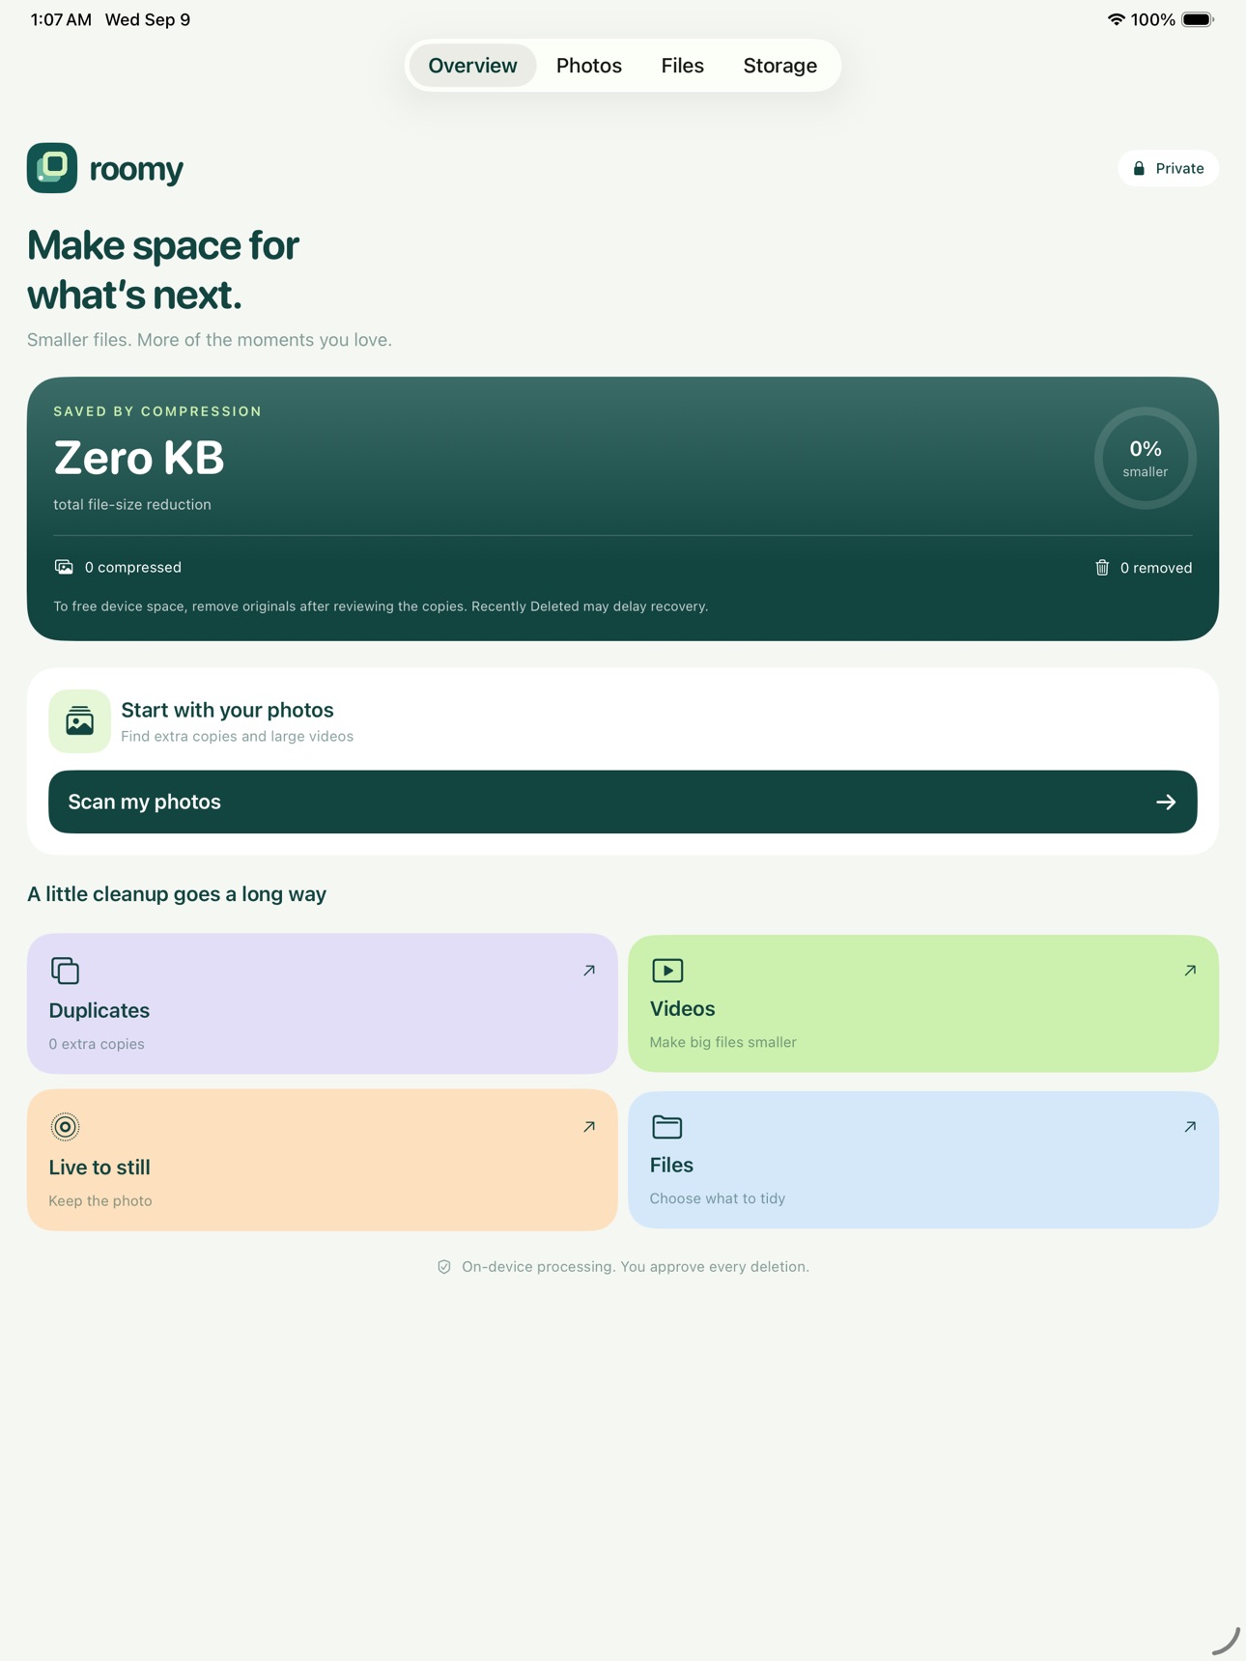Select the Live to still card title
Screen dimensions: 1246x1661
[x=99, y=1167]
